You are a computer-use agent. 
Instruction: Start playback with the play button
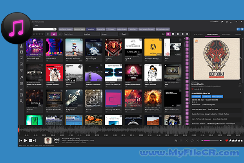coord(25,141)
